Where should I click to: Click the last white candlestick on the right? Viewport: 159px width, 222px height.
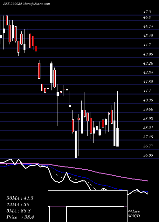(x=117, y=137)
